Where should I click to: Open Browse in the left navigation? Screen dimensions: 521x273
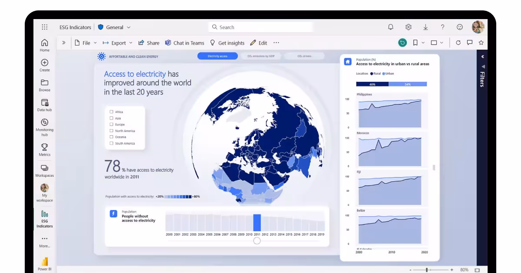(45, 85)
